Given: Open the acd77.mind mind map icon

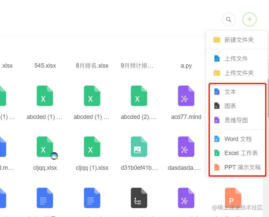Looking at the screenshot, I should 186,96.
